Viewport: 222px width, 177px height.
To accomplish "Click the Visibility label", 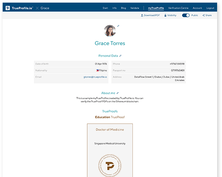I will [172, 15].
